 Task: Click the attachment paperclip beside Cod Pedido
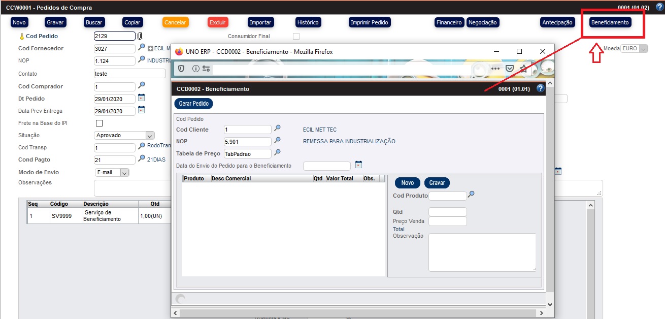[x=140, y=36]
